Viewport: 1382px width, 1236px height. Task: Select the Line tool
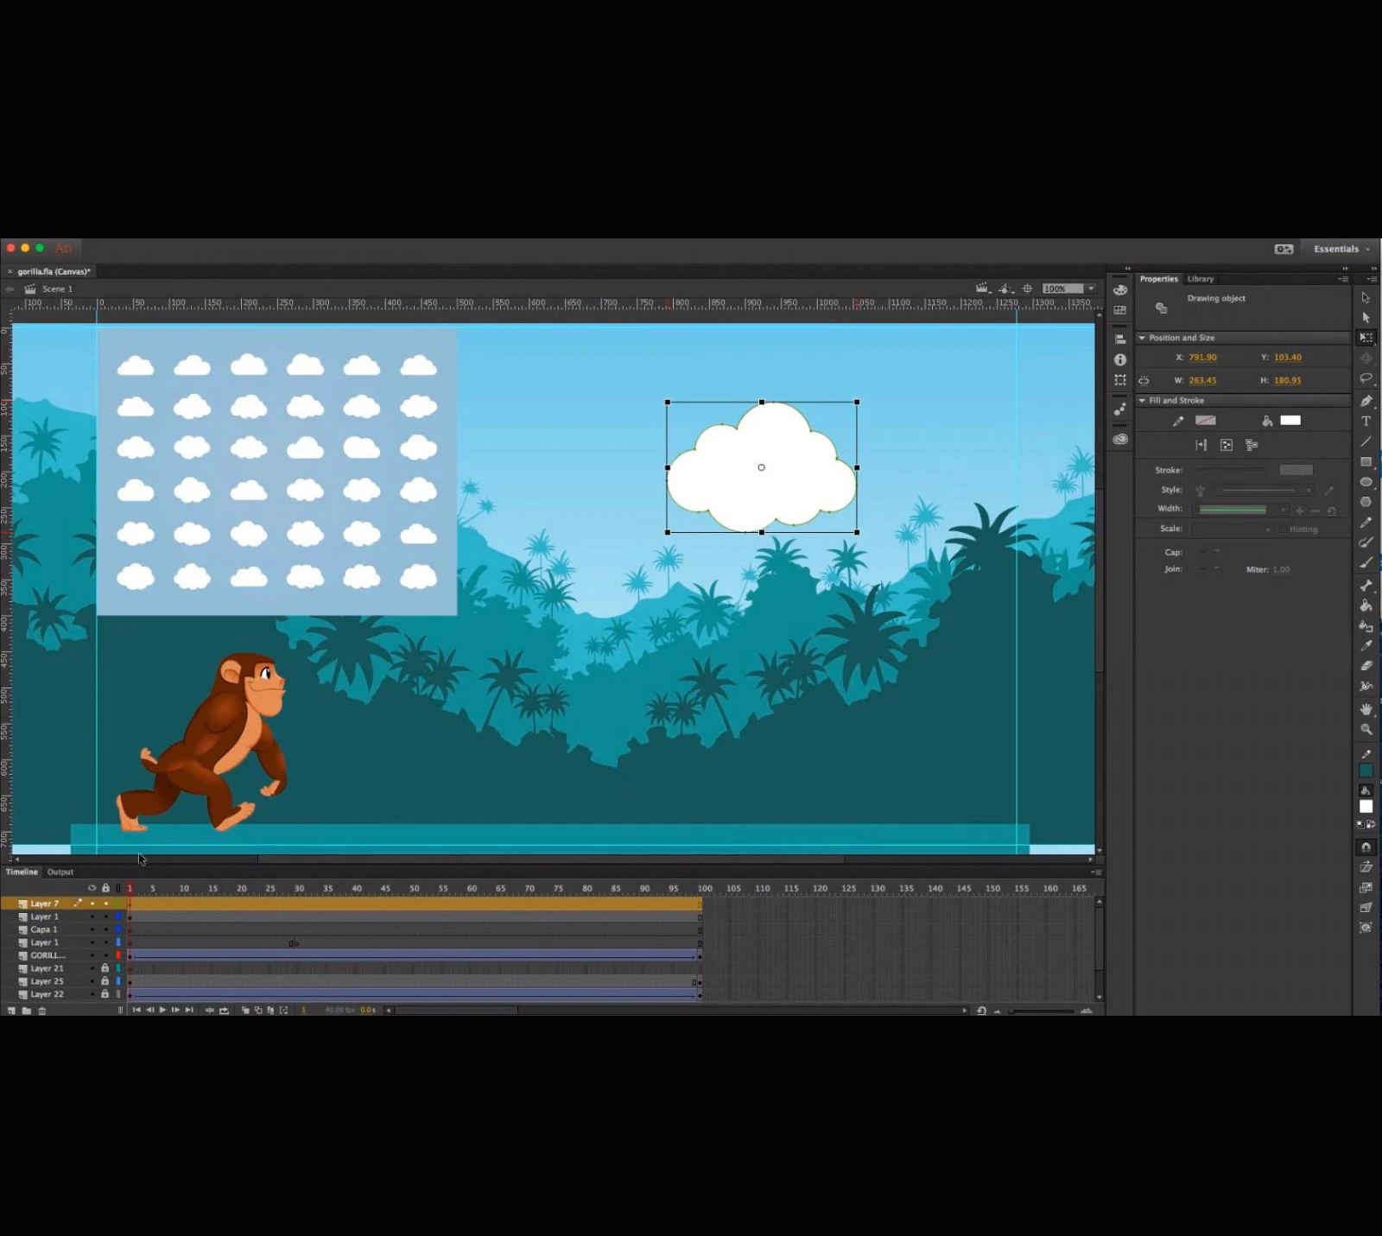1366,441
